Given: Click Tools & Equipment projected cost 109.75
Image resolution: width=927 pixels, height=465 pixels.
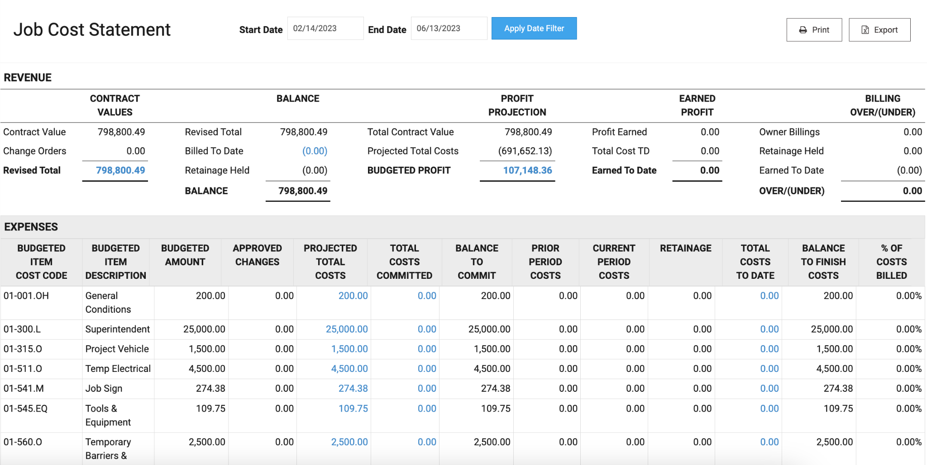Looking at the screenshot, I should tap(353, 409).
